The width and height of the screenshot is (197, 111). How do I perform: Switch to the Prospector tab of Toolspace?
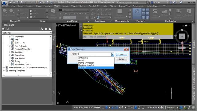click(x=54, y=36)
